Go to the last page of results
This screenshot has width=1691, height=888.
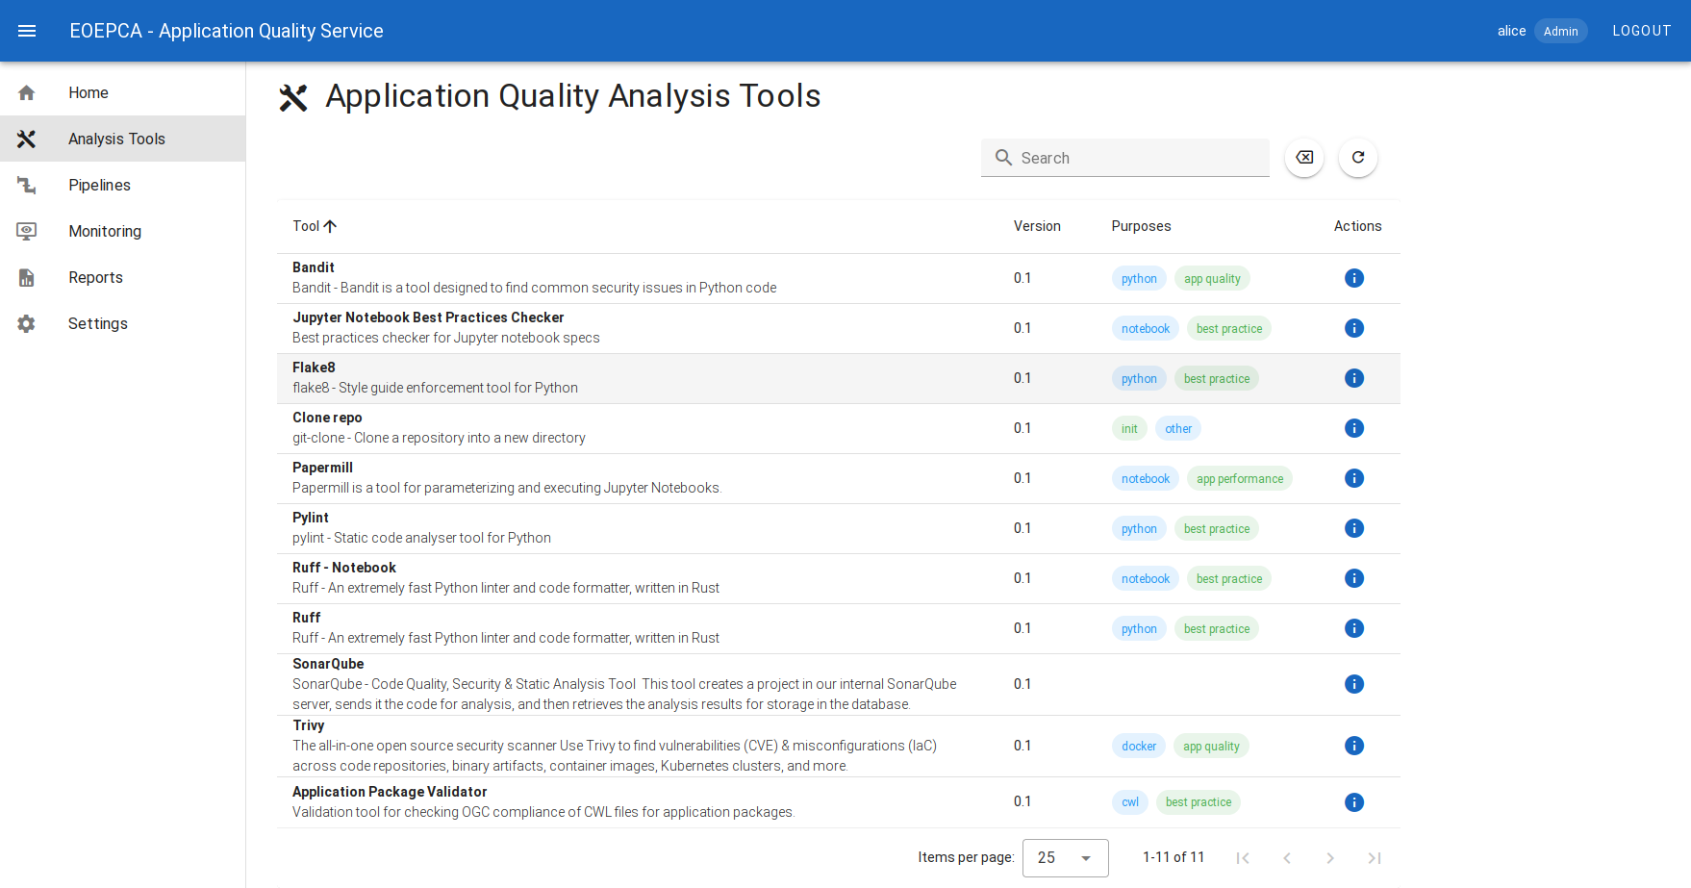(1375, 858)
